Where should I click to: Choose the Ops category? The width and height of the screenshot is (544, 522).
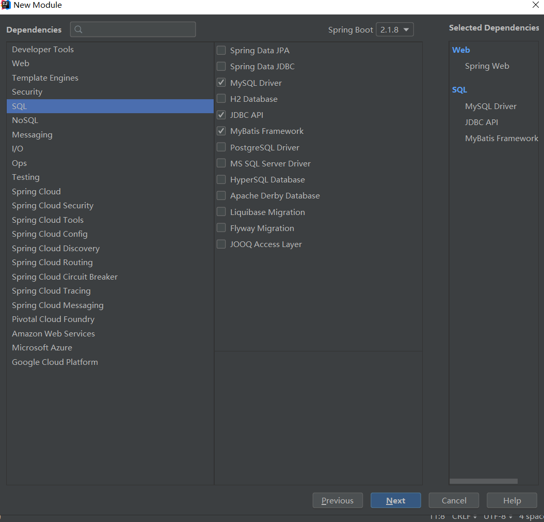coord(110,163)
